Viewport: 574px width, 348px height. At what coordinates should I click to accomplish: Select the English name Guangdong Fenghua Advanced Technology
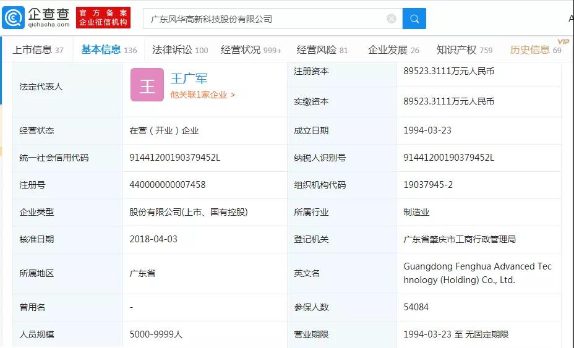click(478, 273)
